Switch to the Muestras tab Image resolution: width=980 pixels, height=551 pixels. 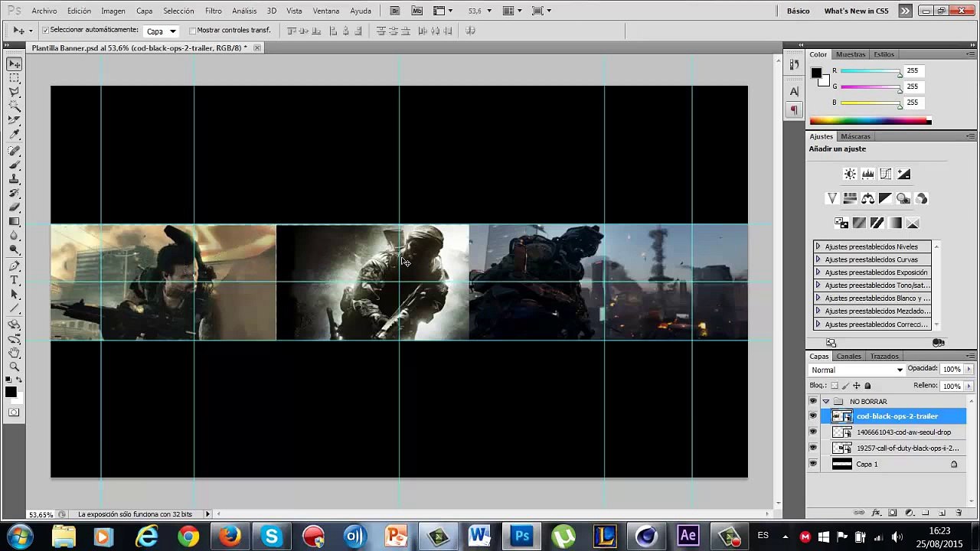(x=851, y=54)
